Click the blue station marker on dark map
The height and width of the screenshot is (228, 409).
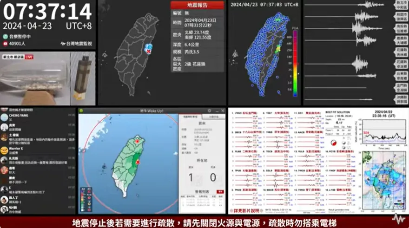(149, 47)
